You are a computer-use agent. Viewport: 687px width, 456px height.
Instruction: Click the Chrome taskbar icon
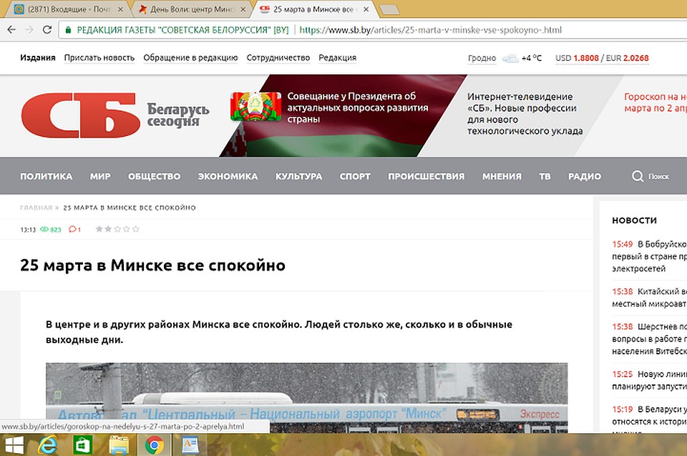[x=155, y=445]
